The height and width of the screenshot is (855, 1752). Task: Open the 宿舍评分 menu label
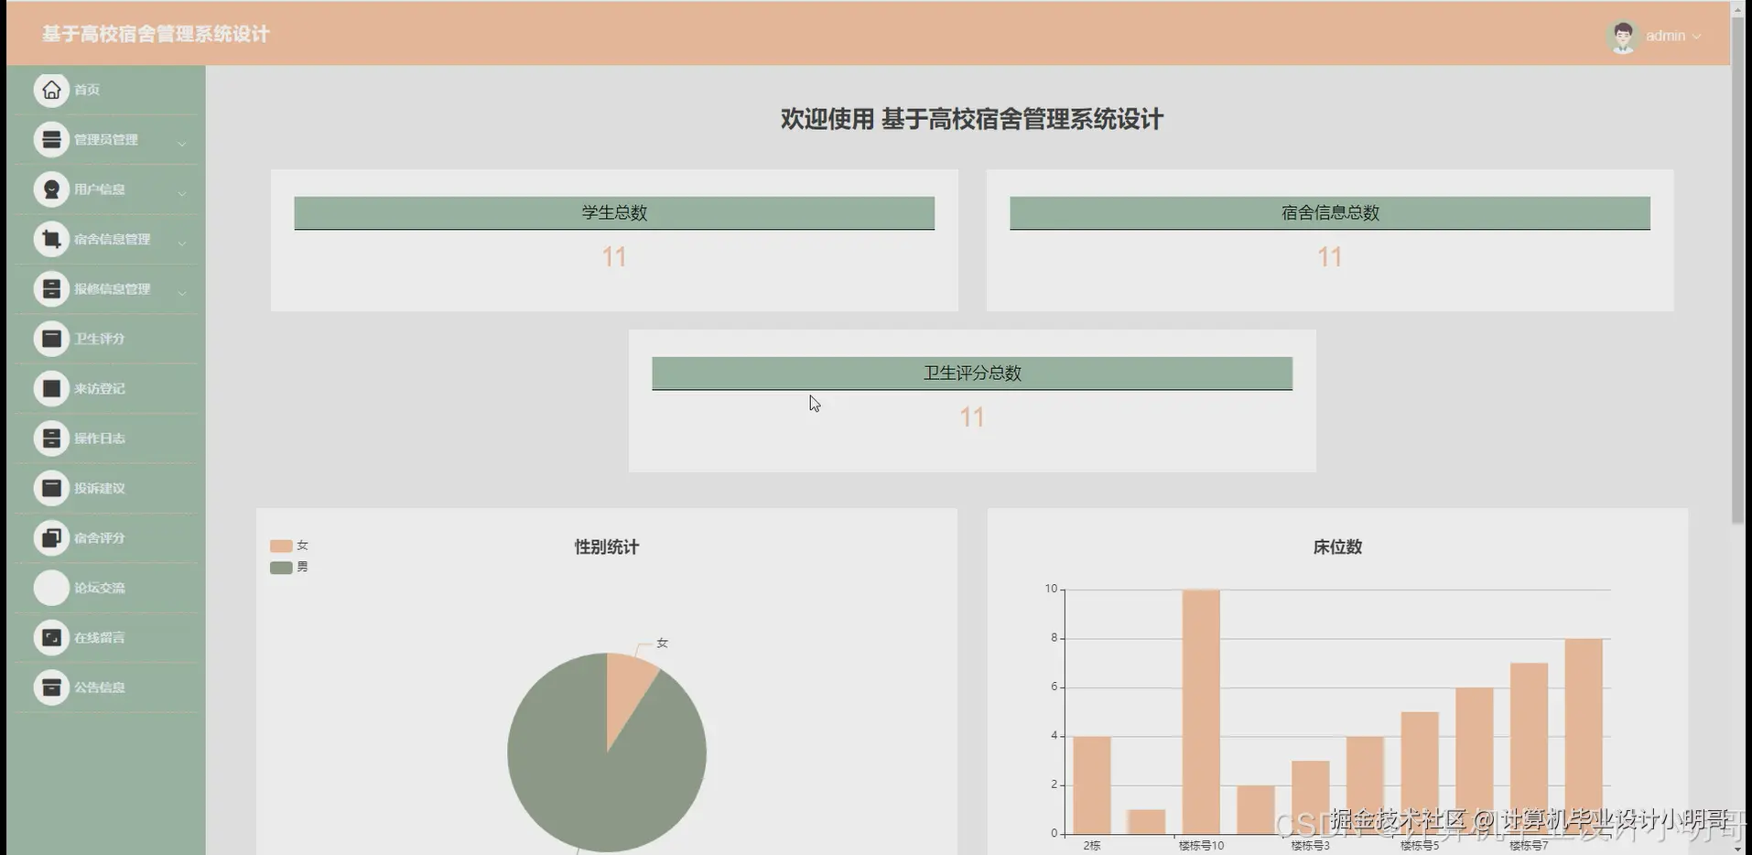[99, 538]
